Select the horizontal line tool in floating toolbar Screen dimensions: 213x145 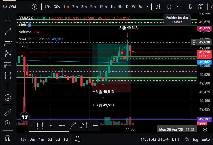click(x=62, y=125)
